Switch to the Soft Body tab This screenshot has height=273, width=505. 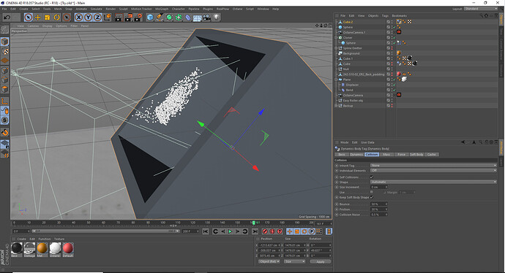click(x=416, y=155)
